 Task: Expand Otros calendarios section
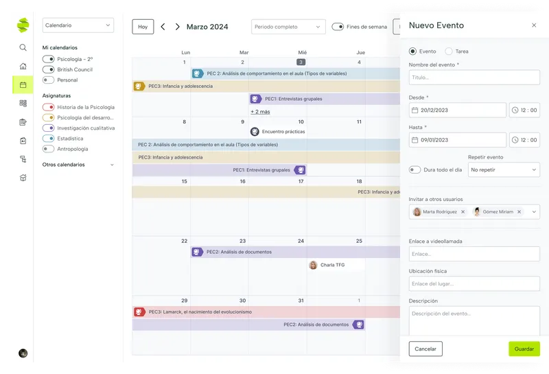tap(112, 165)
